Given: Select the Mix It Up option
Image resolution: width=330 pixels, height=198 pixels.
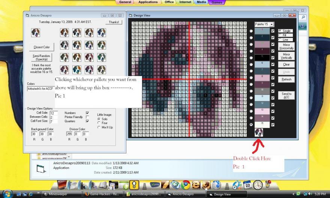Looking at the screenshot, I should [99, 127].
